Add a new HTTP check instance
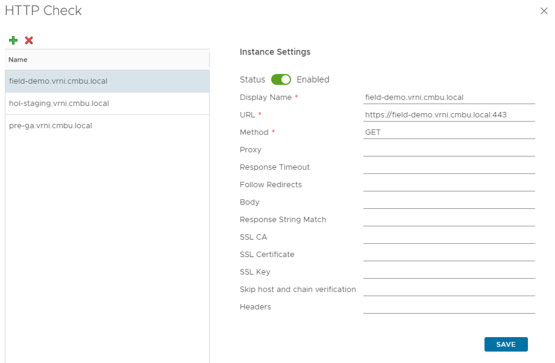Image resolution: width=555 pixels, height=363 pixels. coord(13,40)
